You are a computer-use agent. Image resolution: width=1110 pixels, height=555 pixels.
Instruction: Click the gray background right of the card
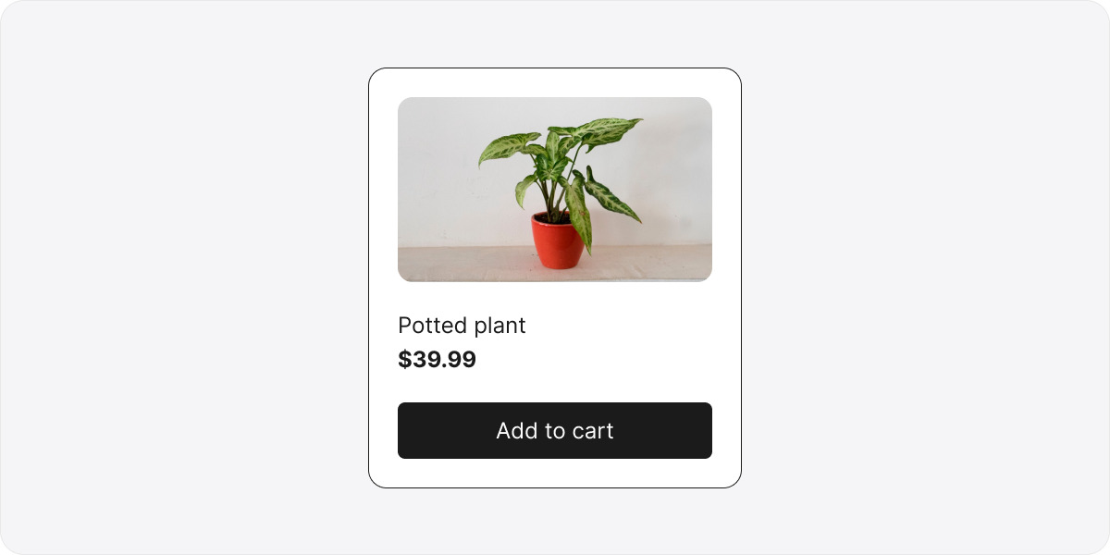[925, 277]
